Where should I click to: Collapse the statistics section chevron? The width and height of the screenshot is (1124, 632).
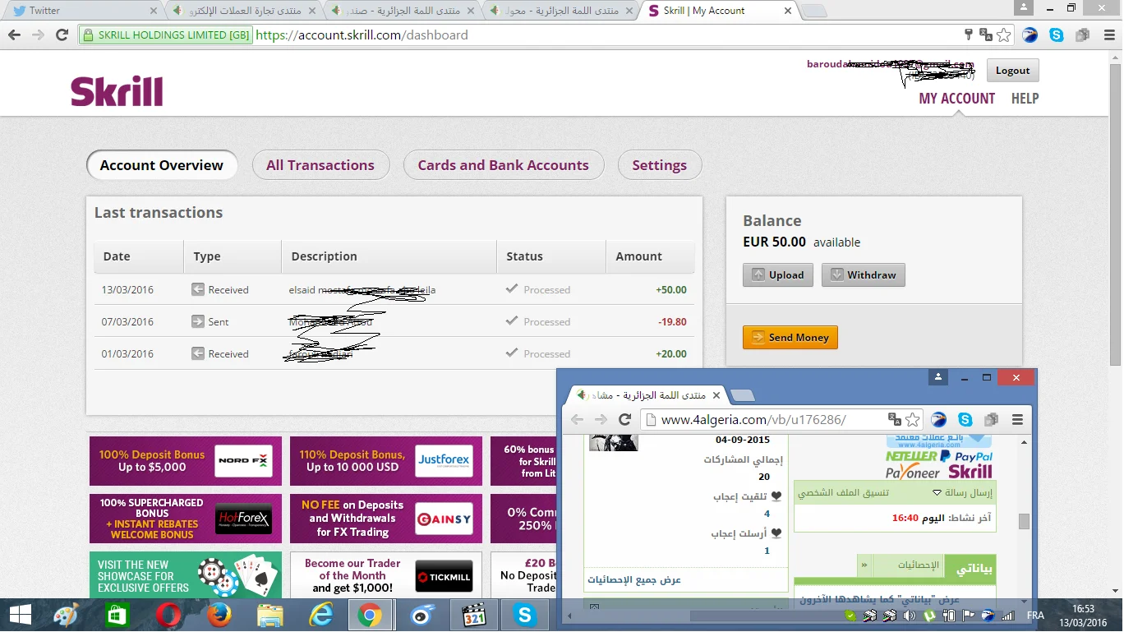coord(864,565)
